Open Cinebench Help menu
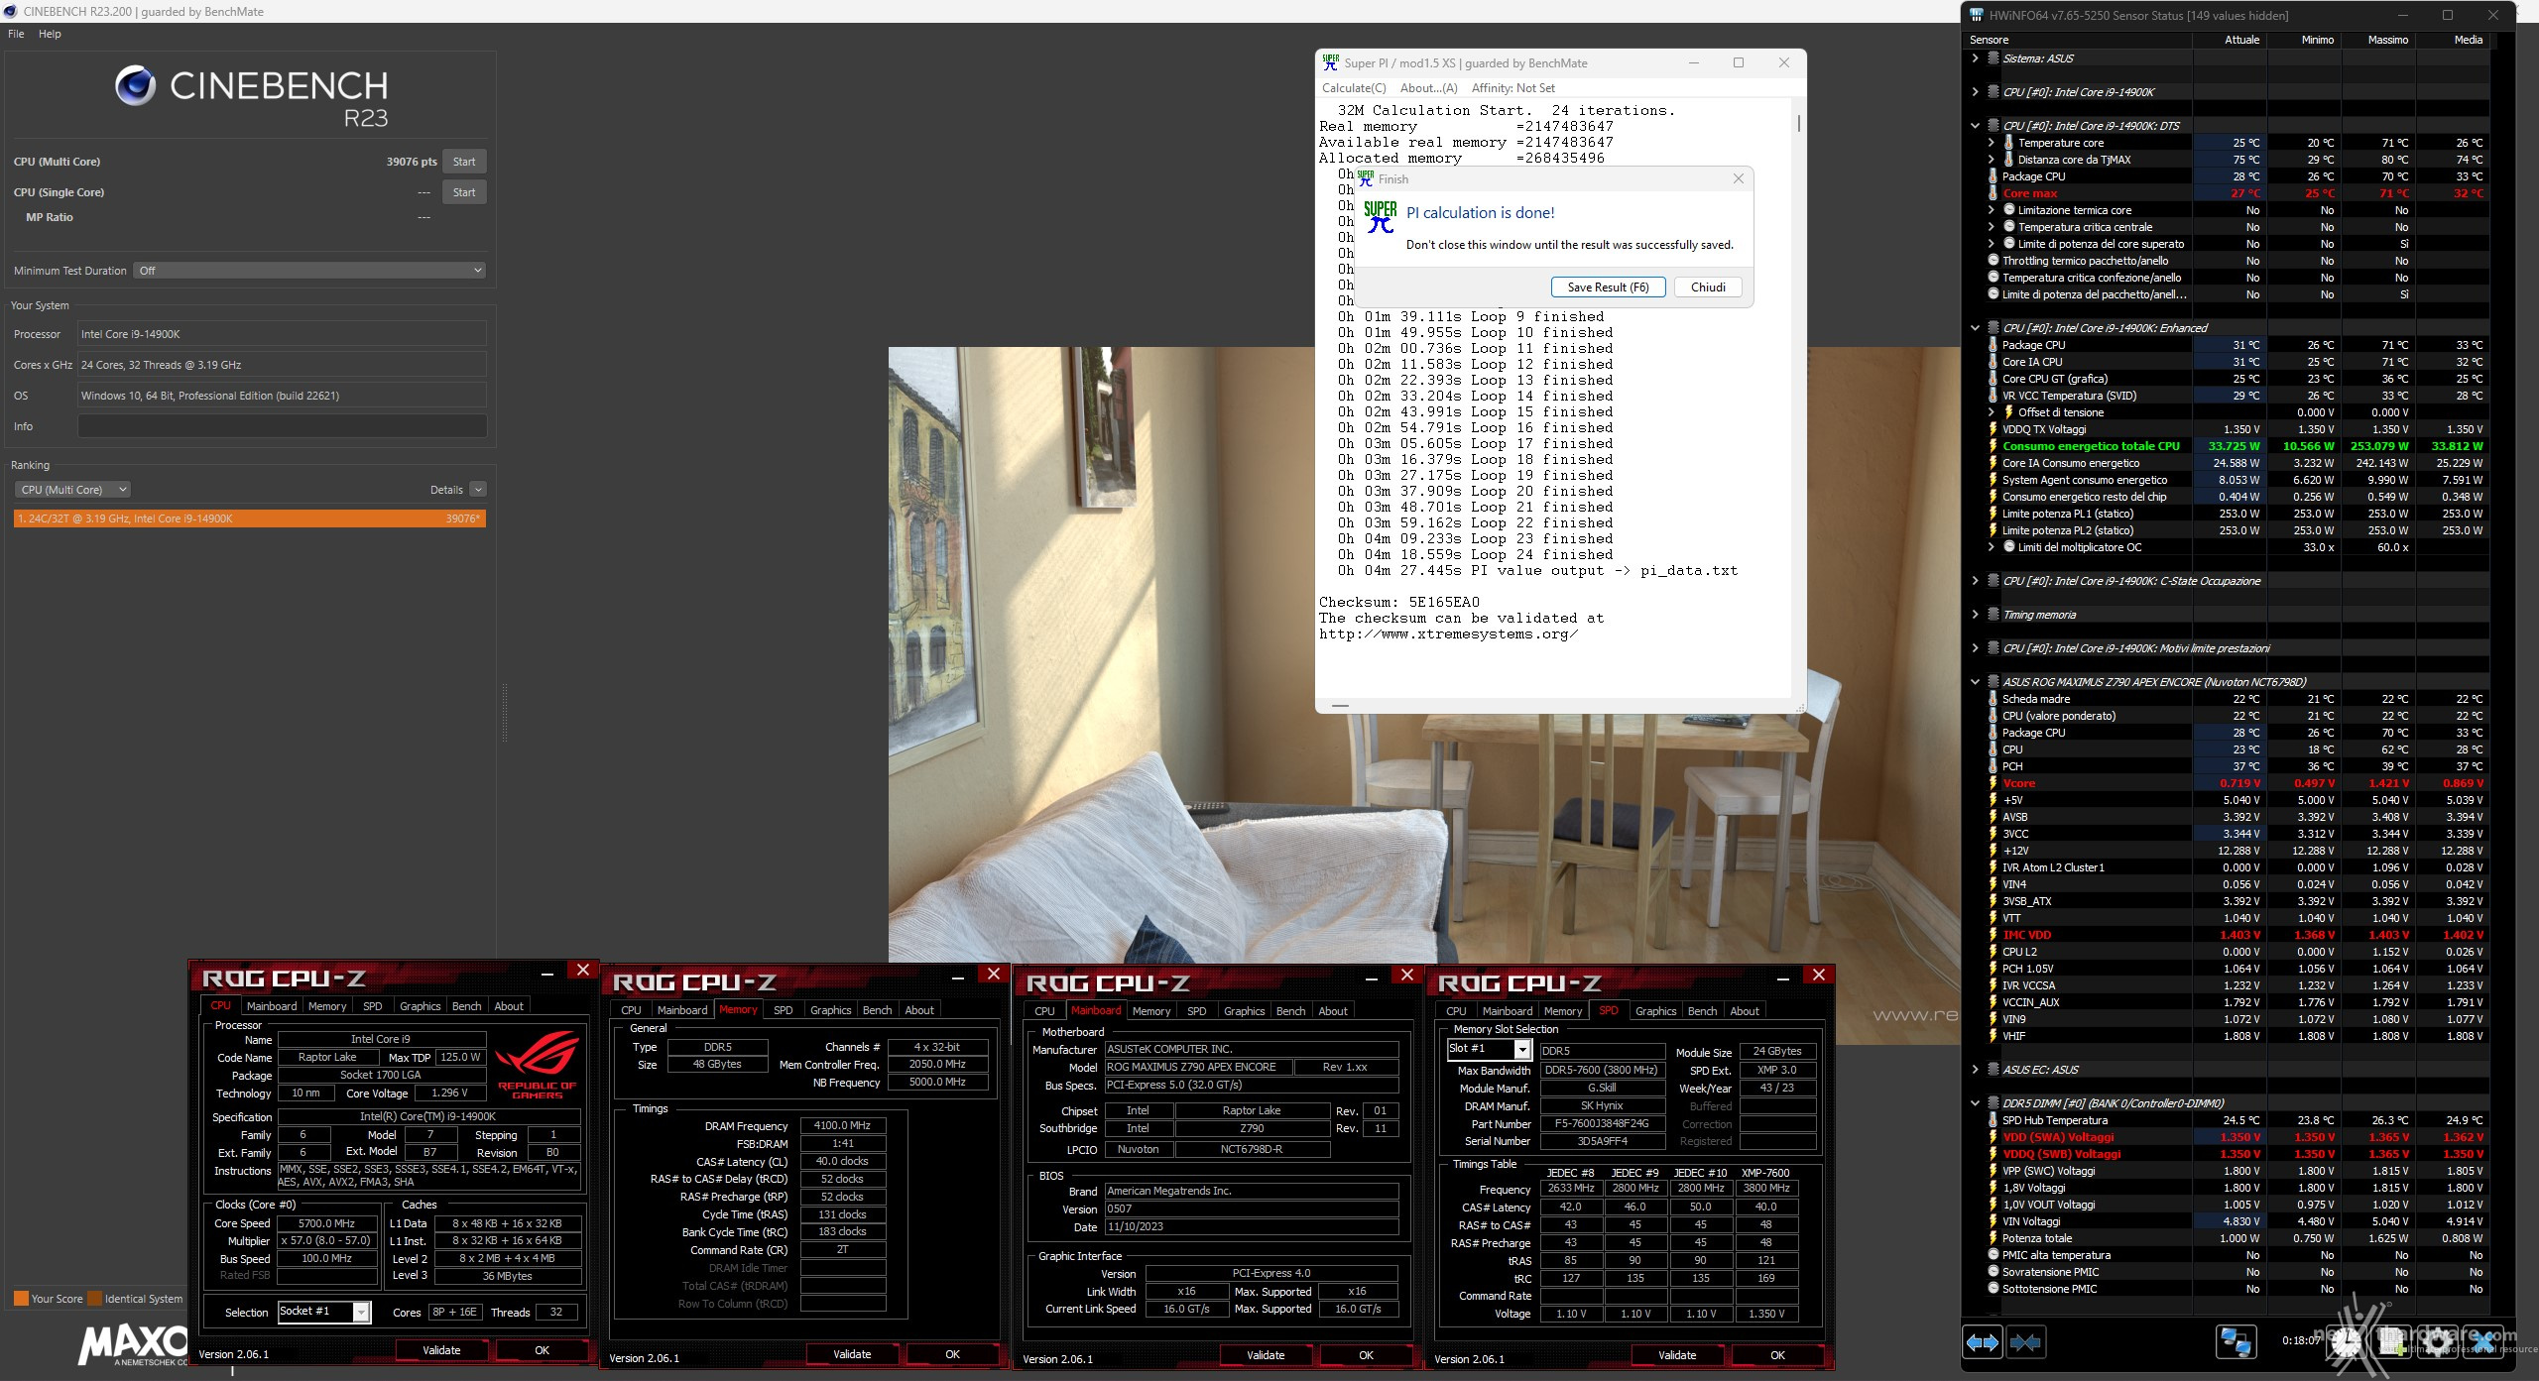The width and height of the screenshot is (2539, 1381). point(50,34)
